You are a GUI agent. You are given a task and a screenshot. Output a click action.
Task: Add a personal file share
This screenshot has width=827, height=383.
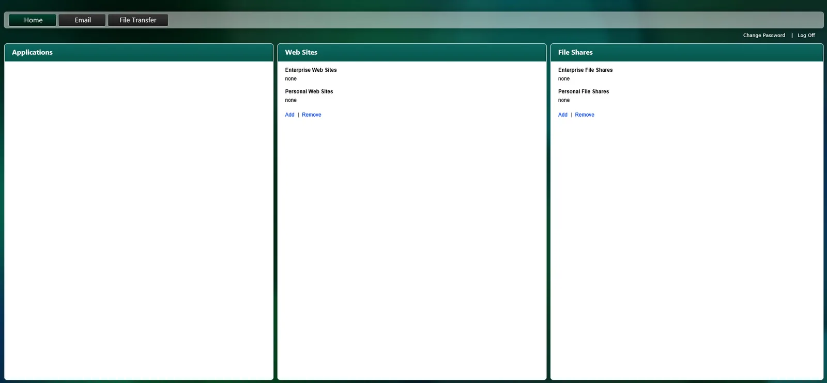563,115
